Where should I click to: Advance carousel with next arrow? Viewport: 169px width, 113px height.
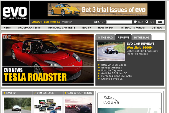click(x=9, y=37)
